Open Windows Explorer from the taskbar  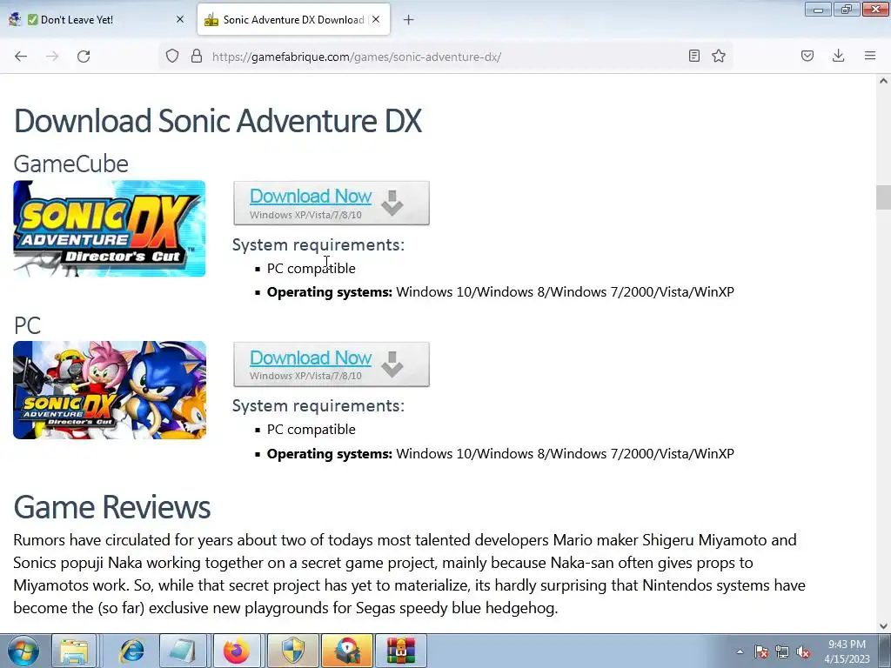75,651
